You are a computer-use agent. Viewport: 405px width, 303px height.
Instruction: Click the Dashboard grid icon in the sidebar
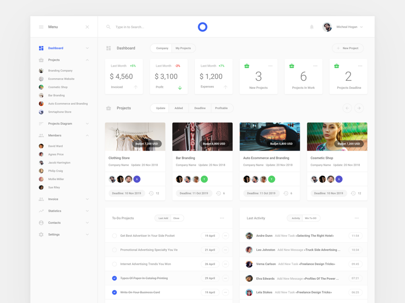coord(41,48)
